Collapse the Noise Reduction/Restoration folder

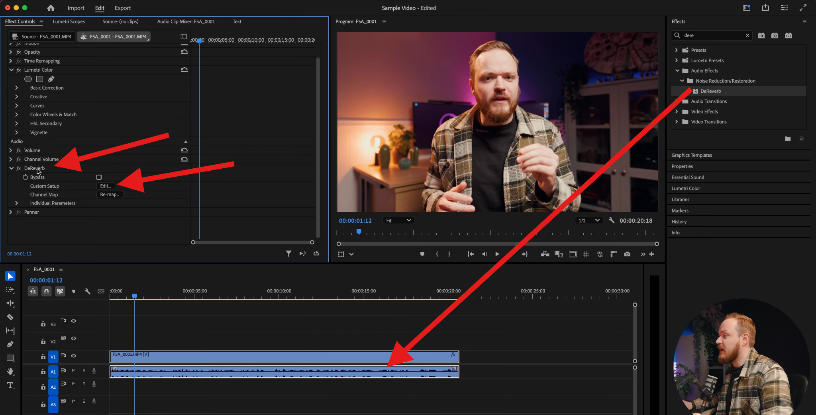click(682, 81)
